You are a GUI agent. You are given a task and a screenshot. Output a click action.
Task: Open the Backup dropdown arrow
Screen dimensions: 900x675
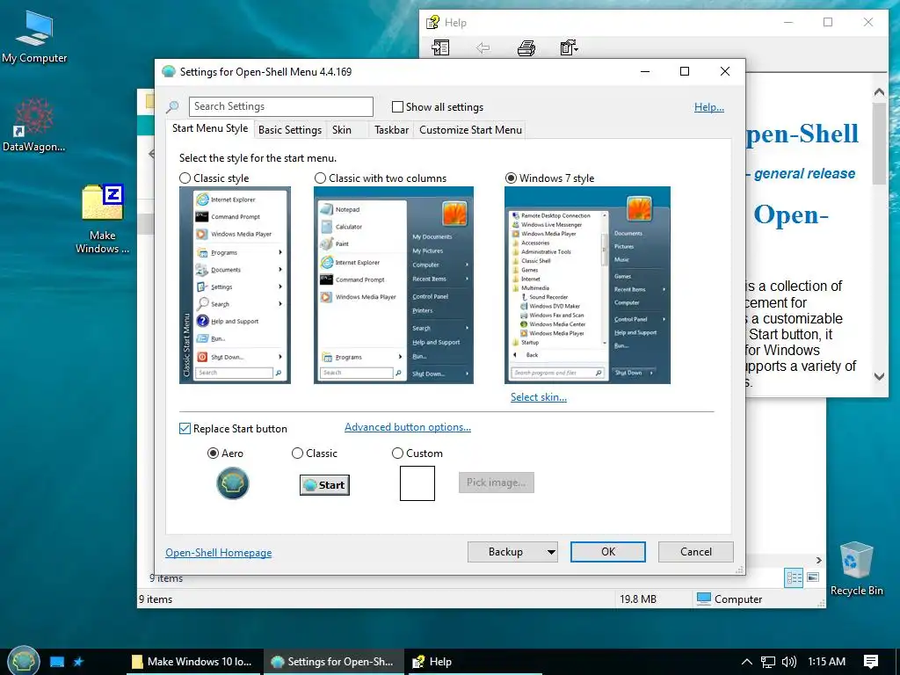point(551,552)
